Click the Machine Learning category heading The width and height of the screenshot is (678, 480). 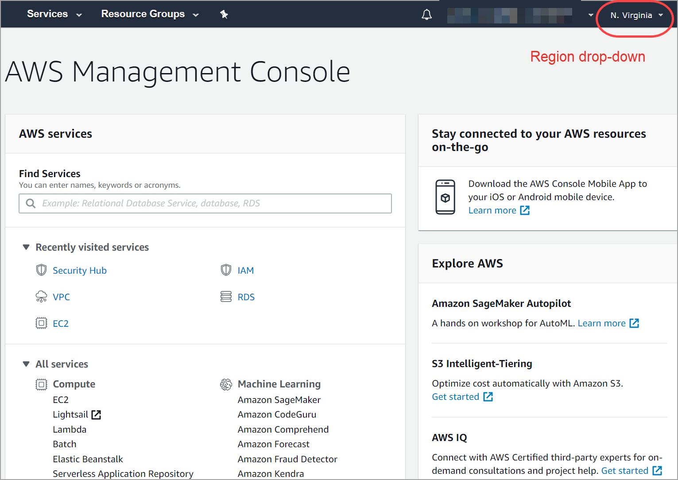pyautogui.click(x=279, y=384)
